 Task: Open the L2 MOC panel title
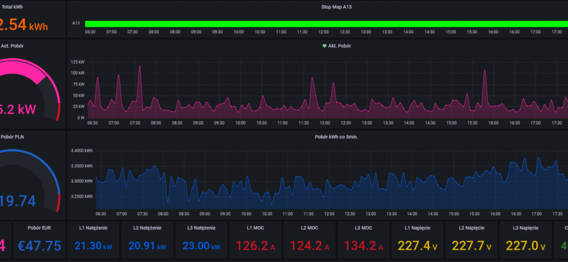pos(309,228)
